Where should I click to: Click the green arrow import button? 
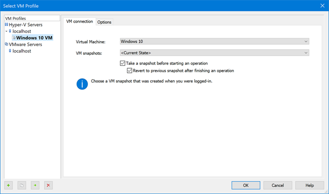(35, 185)
